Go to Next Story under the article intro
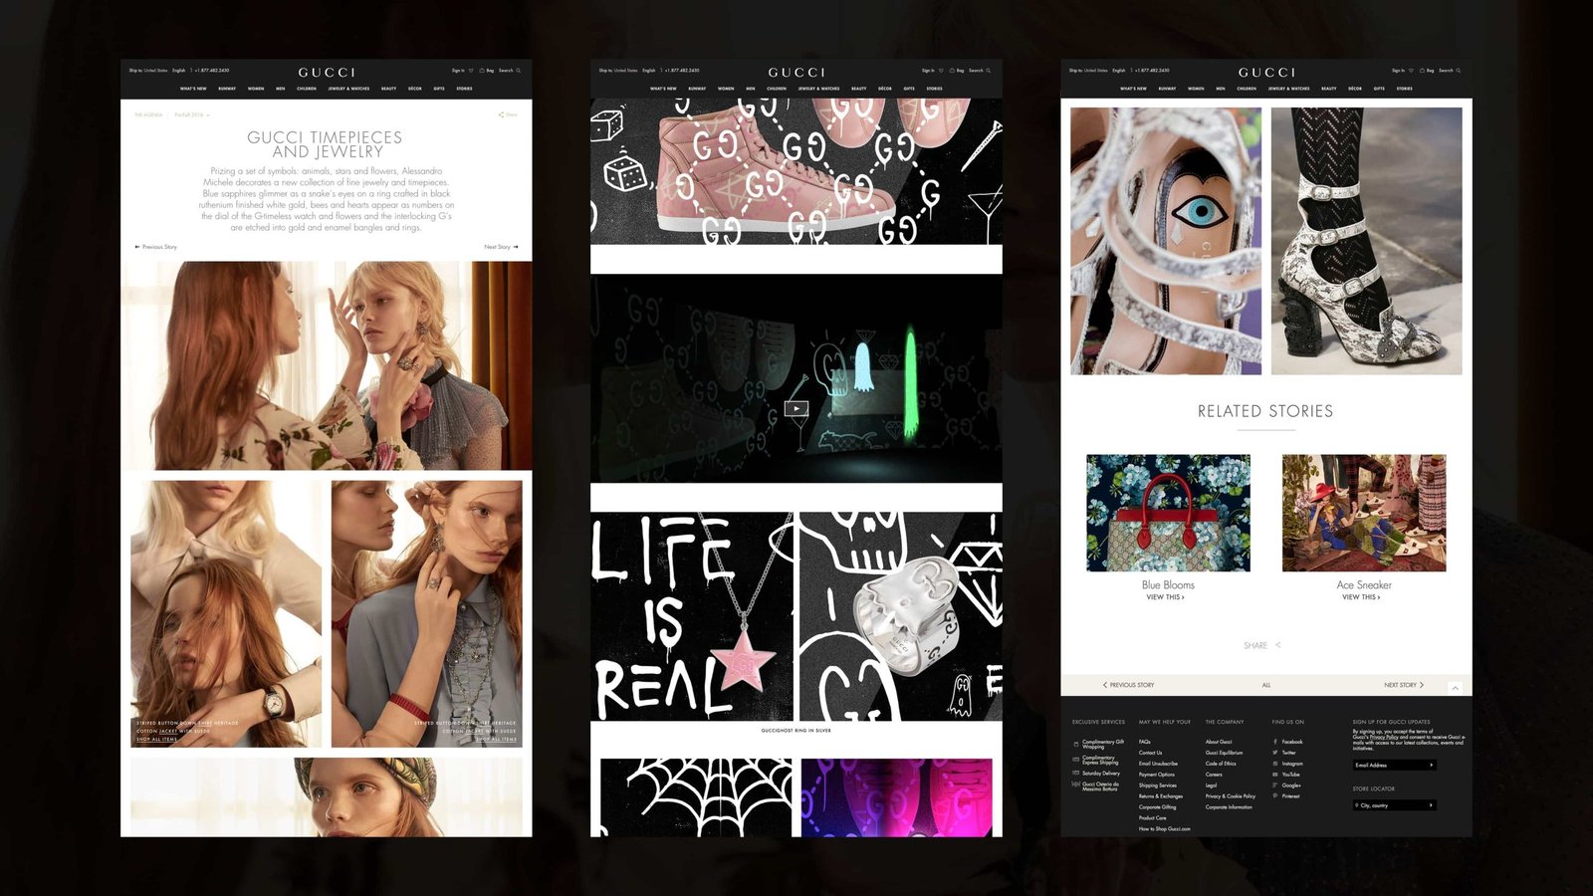Viewport: 1593px width, 896px height. tap(501, 247)
